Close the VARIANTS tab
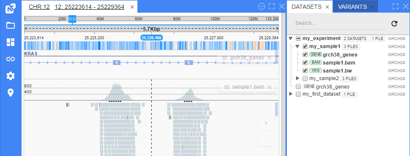This screenshot has height=156, width=410. [372, 7]
